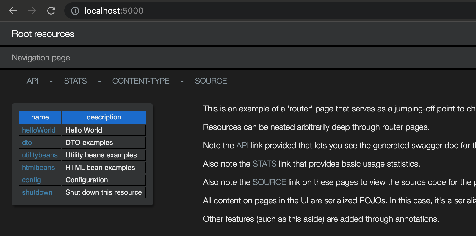Click the browser forward arrow
This screenshot has width=476, height=236.
tap(32, 11)
